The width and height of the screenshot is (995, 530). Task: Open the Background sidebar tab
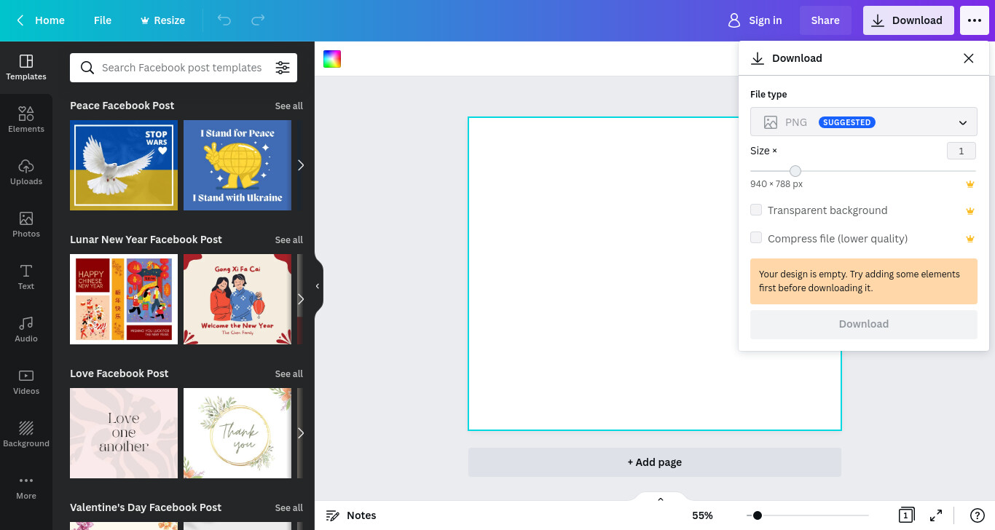[26, 435]
